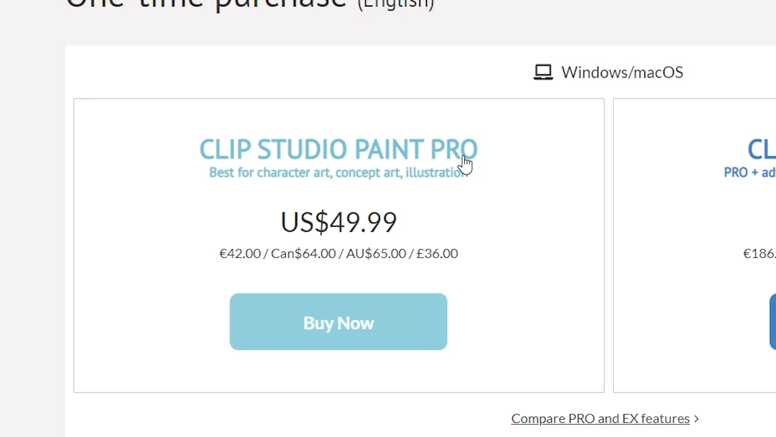This screenshot has height=437, width=776.
Task: Click the laptop icon beside Windows/macOS
Action: (x=543, y=72)
